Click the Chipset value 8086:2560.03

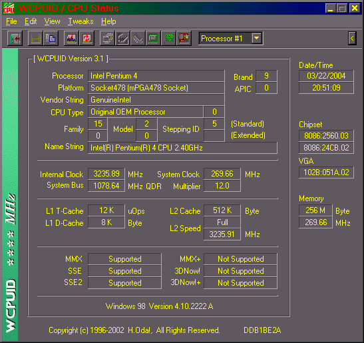pyautogui.click(x=326, y=136)
